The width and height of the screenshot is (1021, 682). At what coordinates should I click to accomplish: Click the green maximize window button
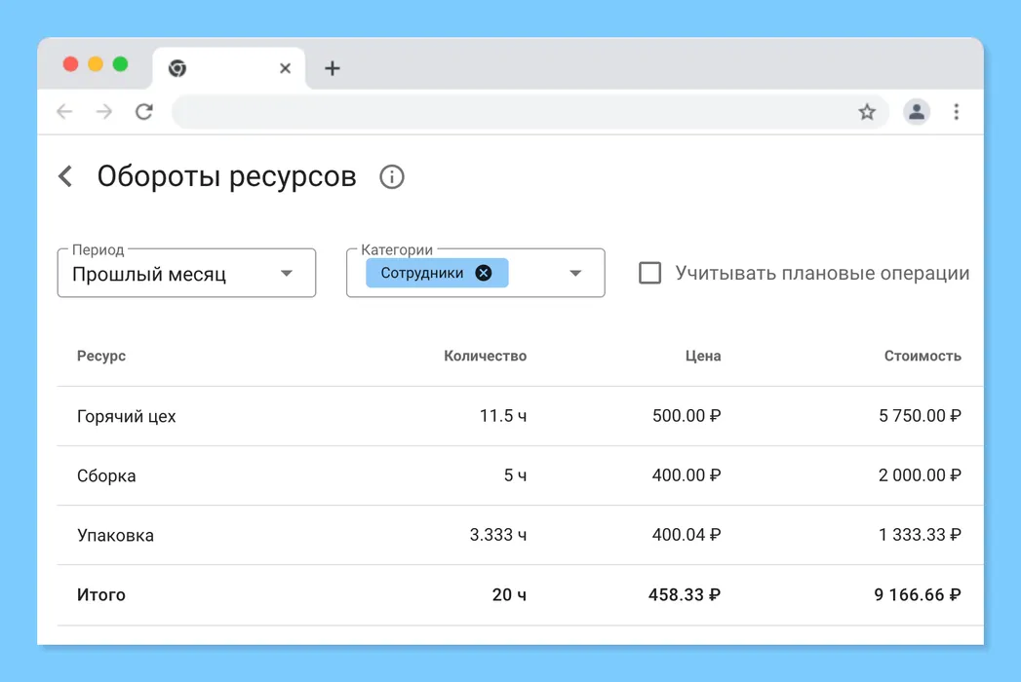(x=120, y=63)
